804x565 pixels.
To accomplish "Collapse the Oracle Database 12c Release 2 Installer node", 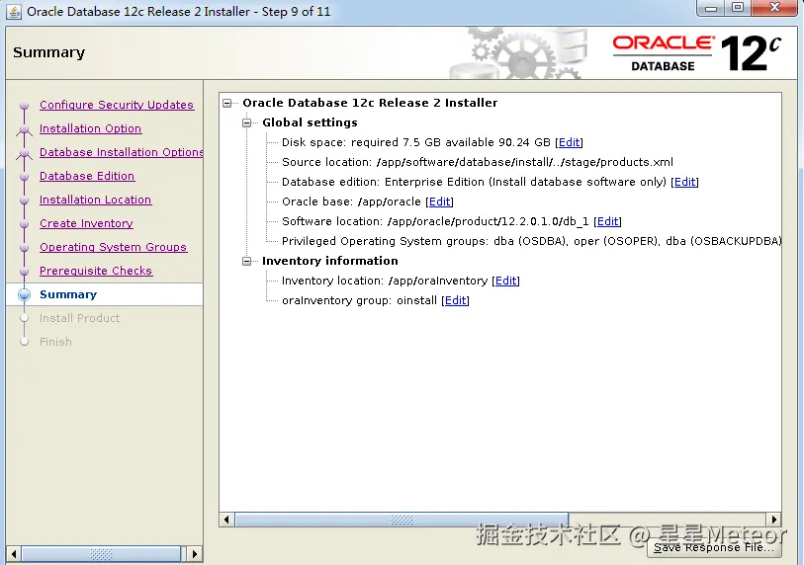I will click(x=227, y=104).
